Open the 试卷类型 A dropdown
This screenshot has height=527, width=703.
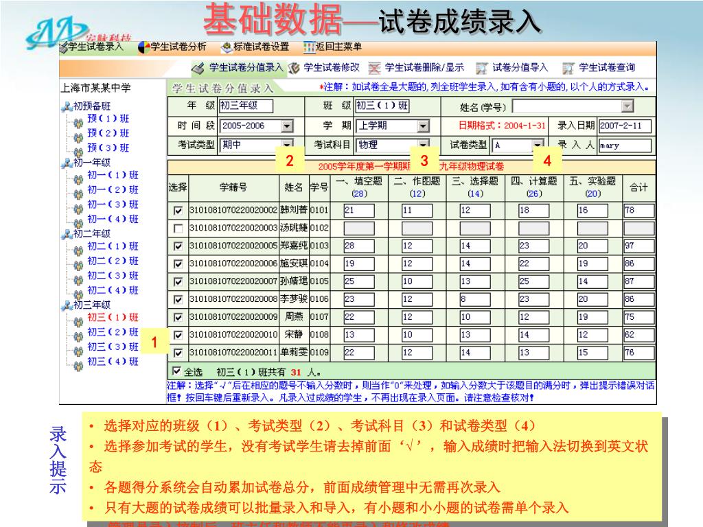click(x=537, y=145)
